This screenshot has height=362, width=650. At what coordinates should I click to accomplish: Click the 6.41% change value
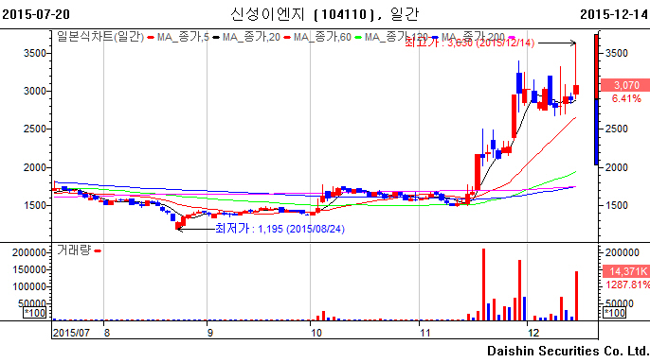[x=626, y=99]
